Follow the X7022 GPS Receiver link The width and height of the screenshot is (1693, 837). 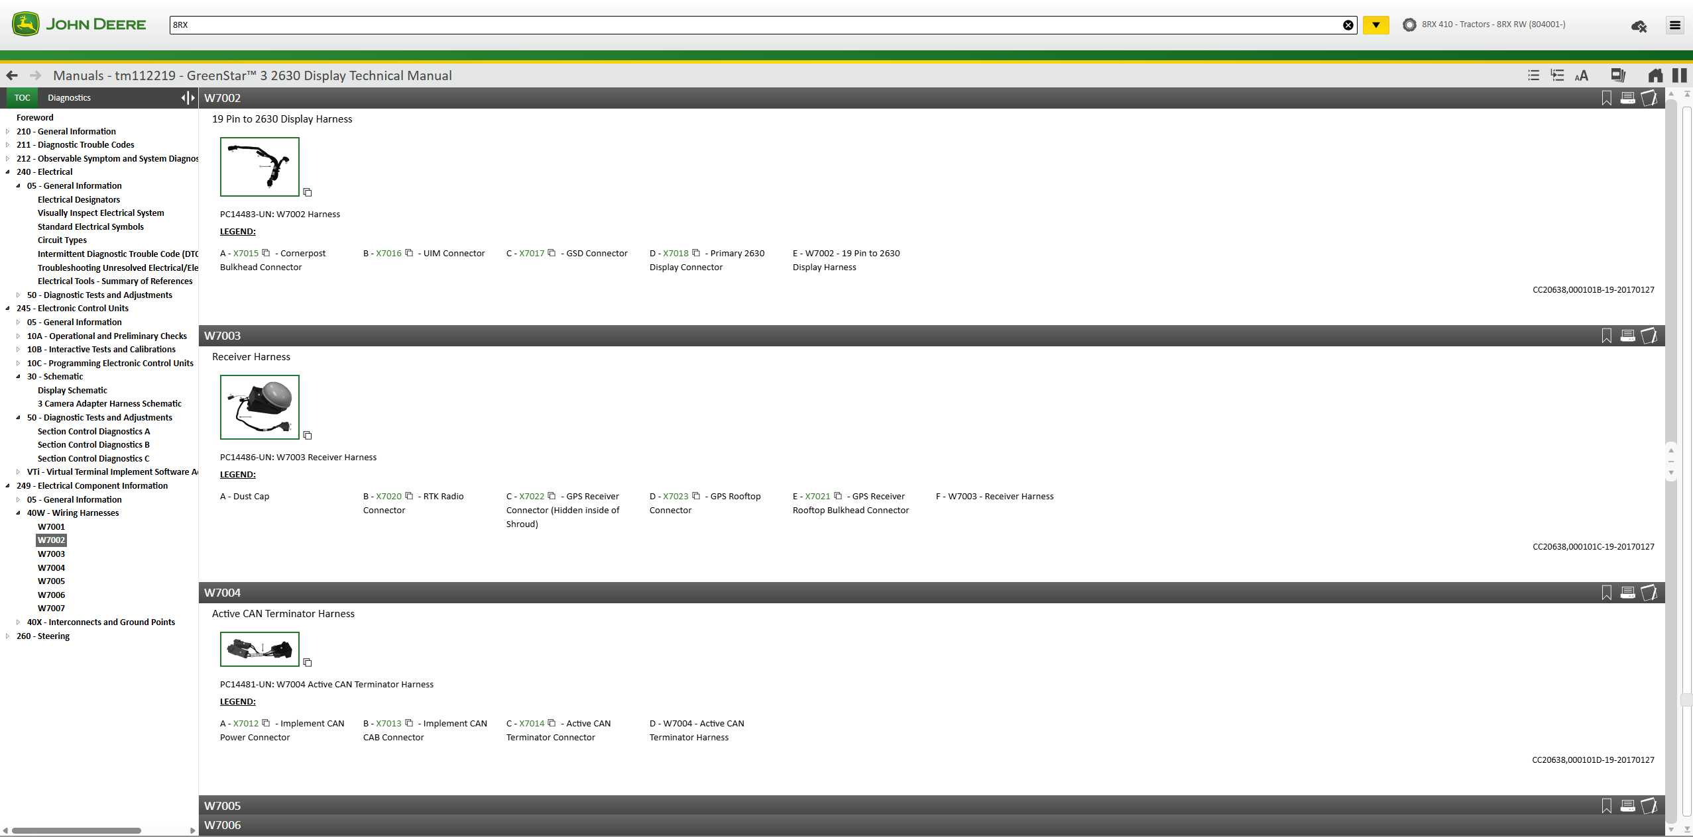(531, 497)
